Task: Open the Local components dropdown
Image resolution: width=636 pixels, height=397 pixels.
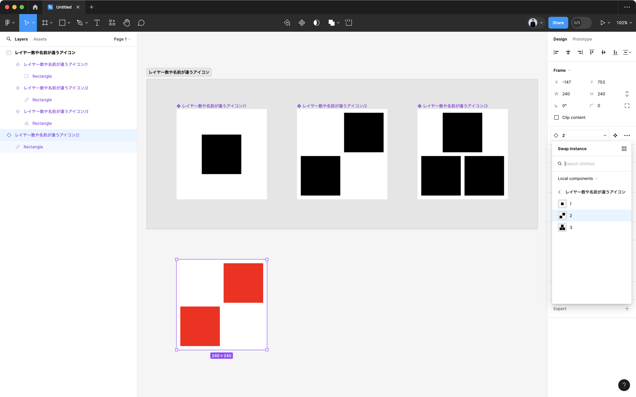Action: click(x=577, y=178)
